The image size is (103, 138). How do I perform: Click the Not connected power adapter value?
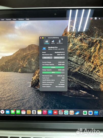[60, 87]
